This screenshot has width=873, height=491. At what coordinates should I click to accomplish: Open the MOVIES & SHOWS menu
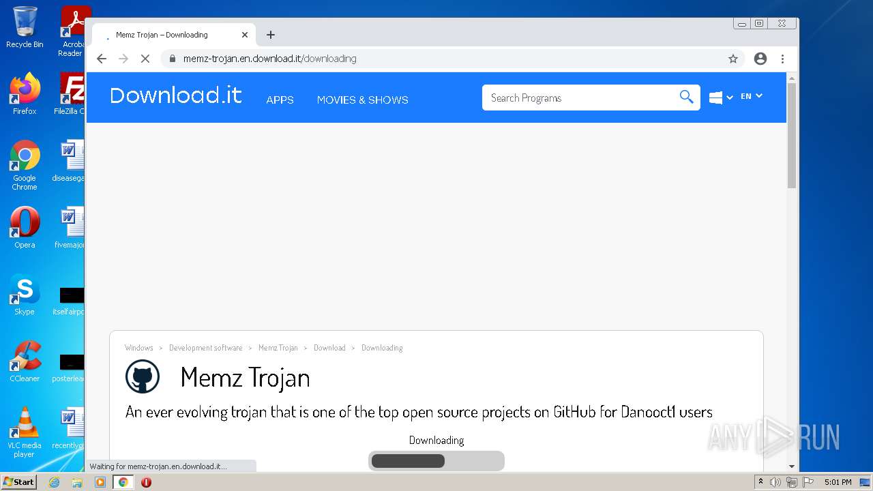[x=362, y=100]
